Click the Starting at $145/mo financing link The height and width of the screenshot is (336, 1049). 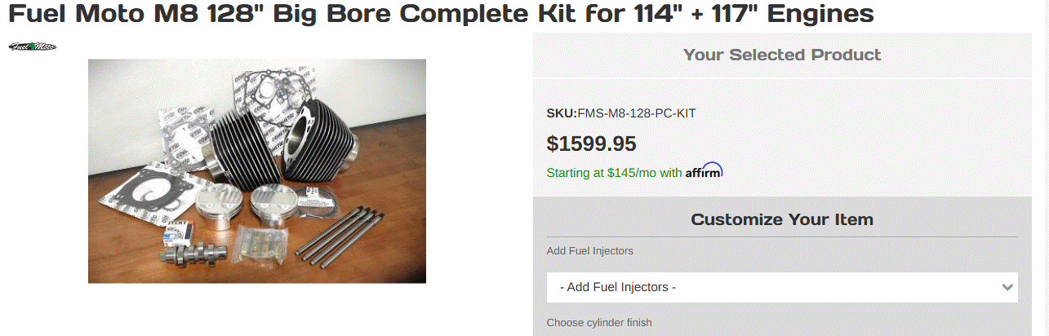click(x=614, y=173)
